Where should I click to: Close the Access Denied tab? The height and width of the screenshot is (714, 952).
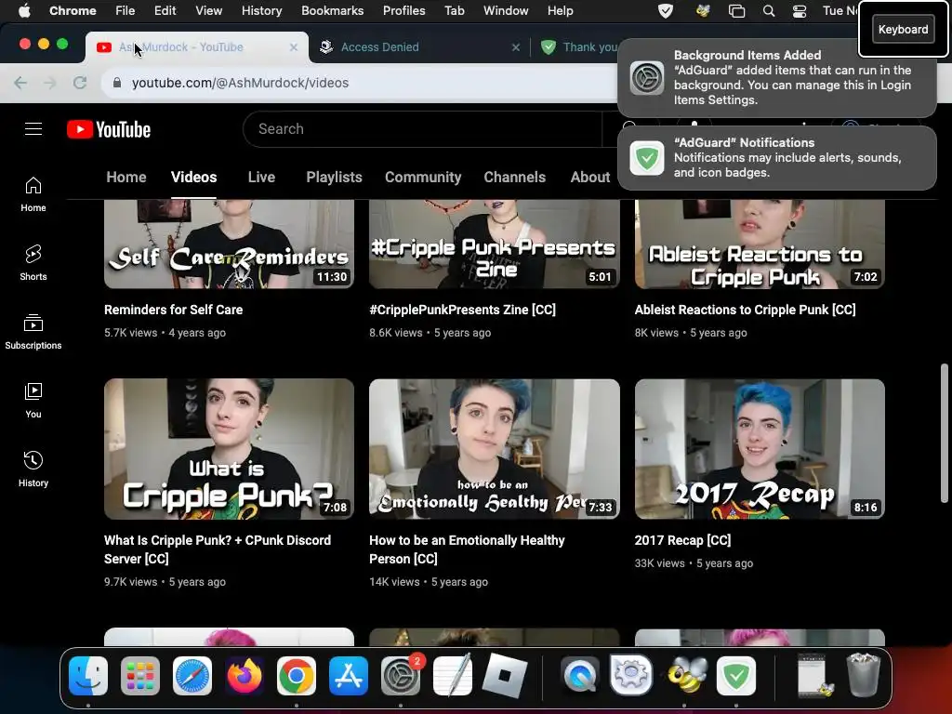(515, 47)
